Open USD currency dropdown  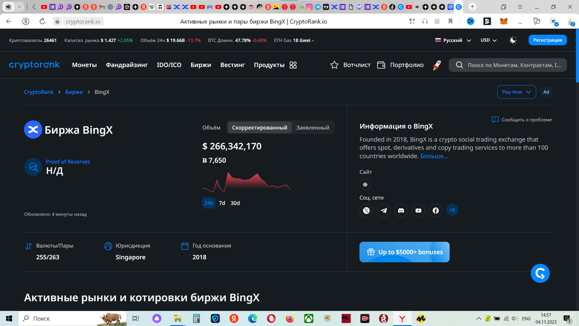(488, 41)
